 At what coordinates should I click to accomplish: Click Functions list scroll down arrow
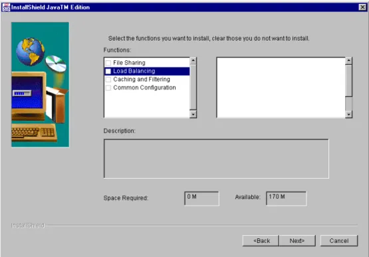(193, 114)
